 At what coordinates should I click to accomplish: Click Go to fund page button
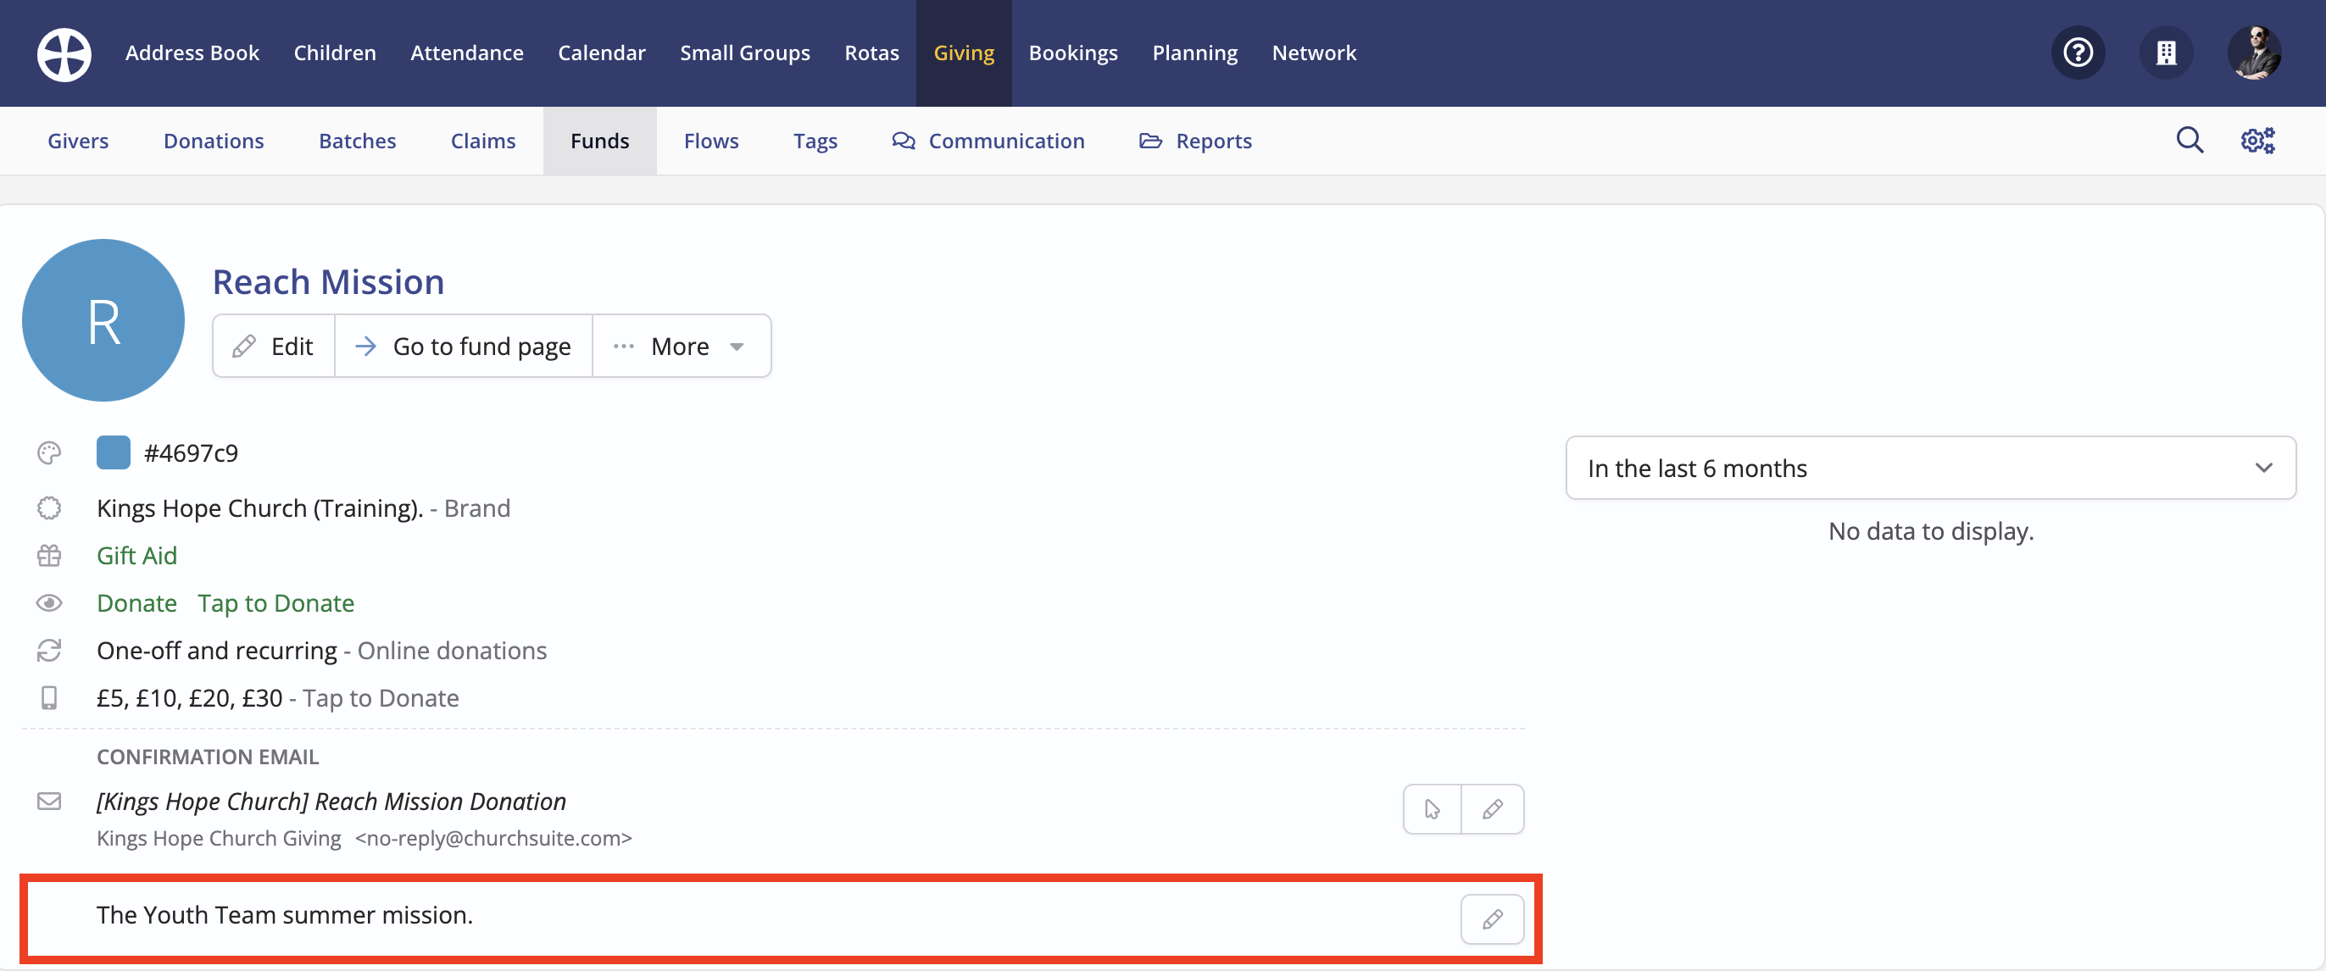(x=463, y=347)
